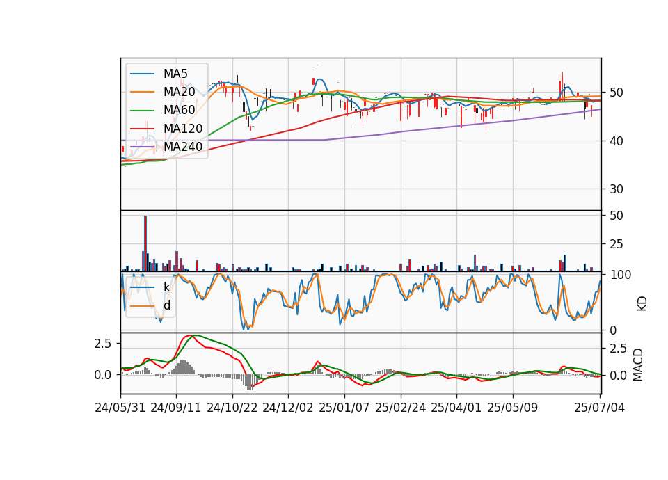This screenshot has width=668, height=480.
Task: Click the purple MA240 legend line sample
Action: pyautogui.click(x=142, y=147)
